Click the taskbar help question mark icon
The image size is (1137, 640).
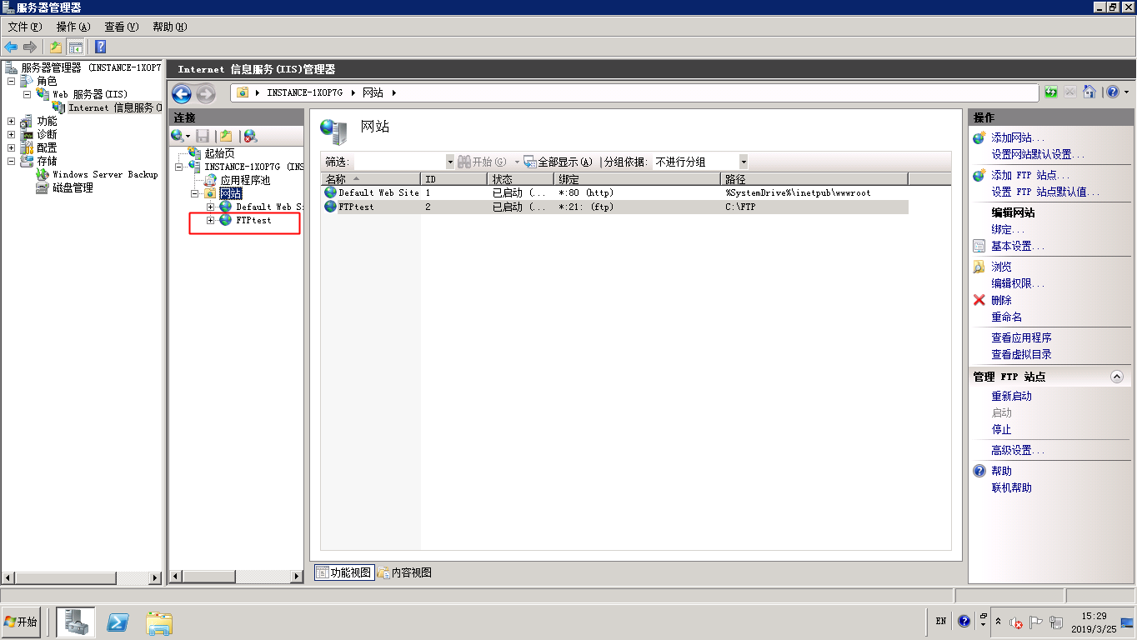(964, 621)
